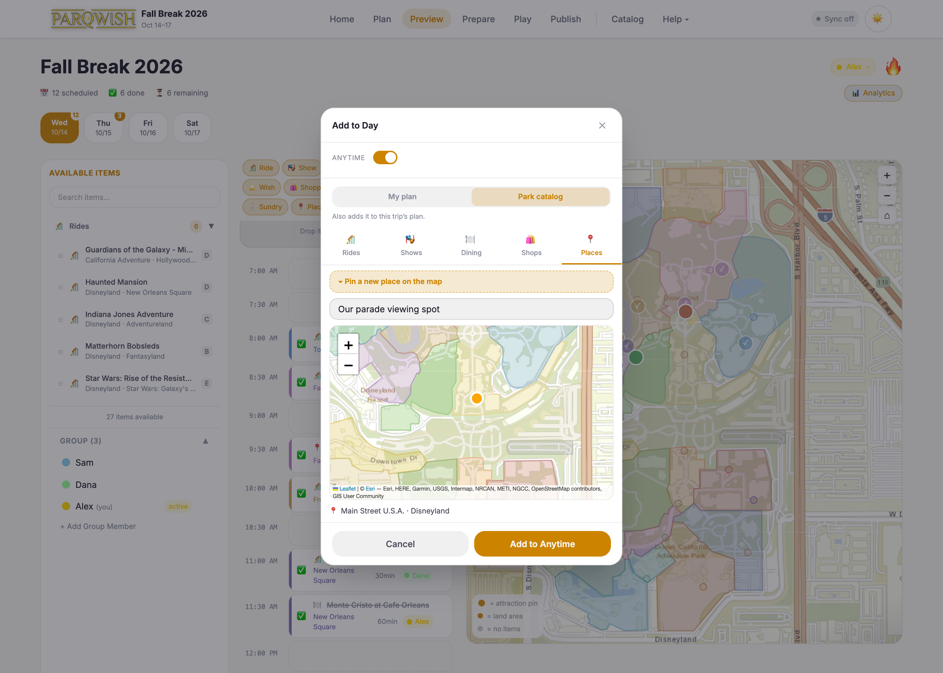The image size is (943, 673).
Task: Zoom in on the dialog mini map
Action: [348, 345]
